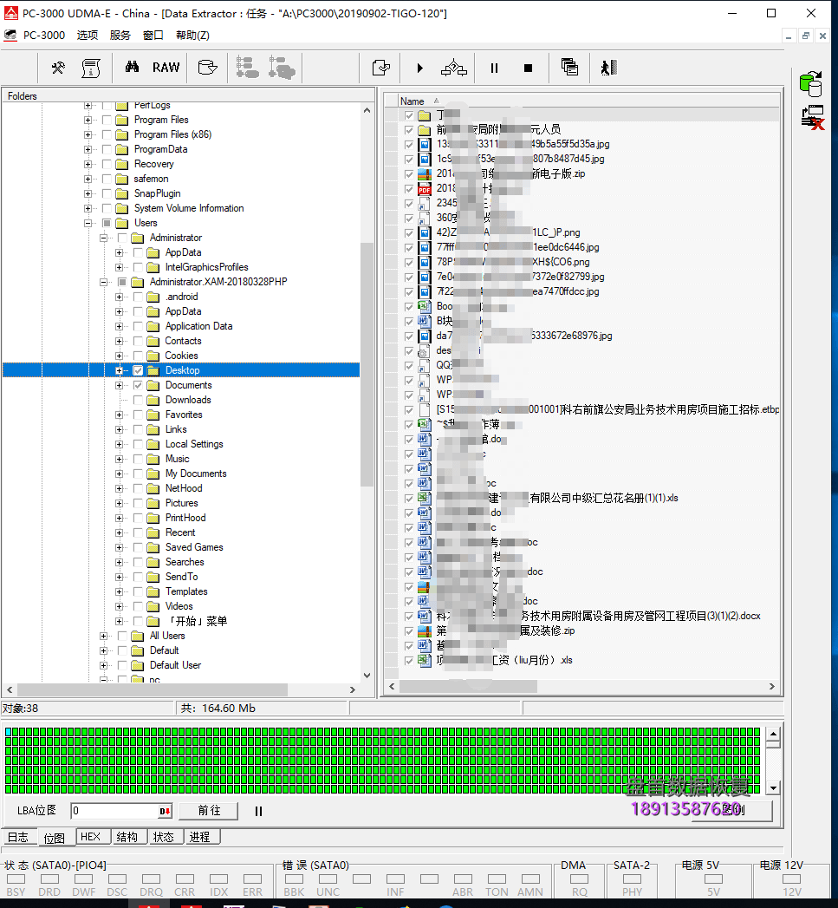The width and height of the screenshot is (838, 908).
Task: Click the LBA位图 input field
Action: click(x=114, y=811)
